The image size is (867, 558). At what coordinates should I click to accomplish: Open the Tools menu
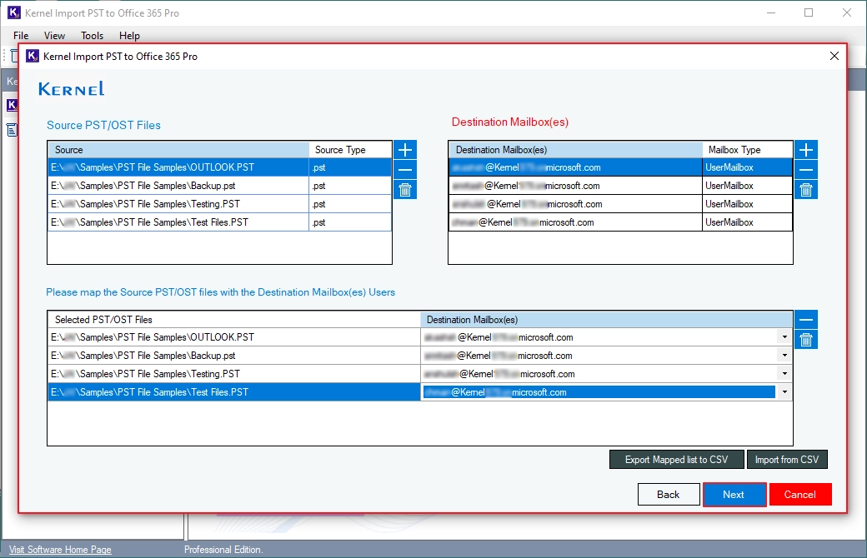pos(92,35)
